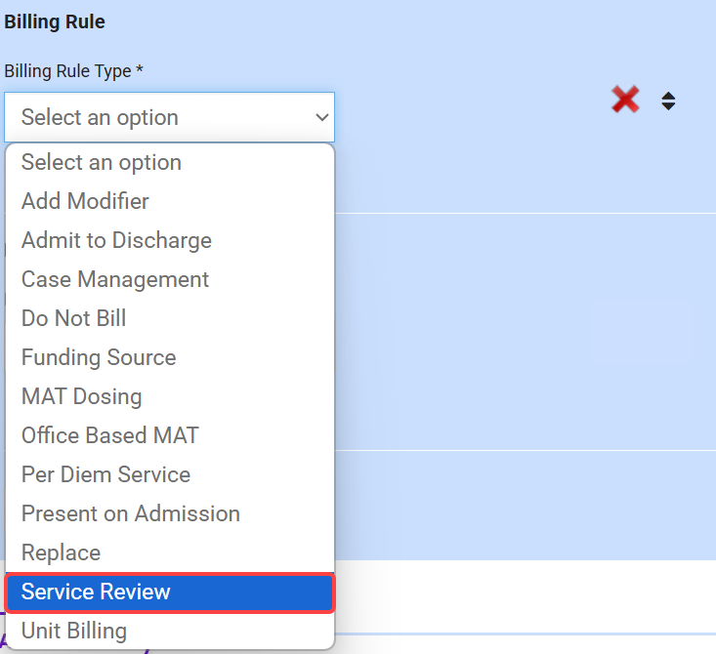Click the chevron on Billing Rule Type dropdown
This screenshot has width=716, height=654.
321,118
